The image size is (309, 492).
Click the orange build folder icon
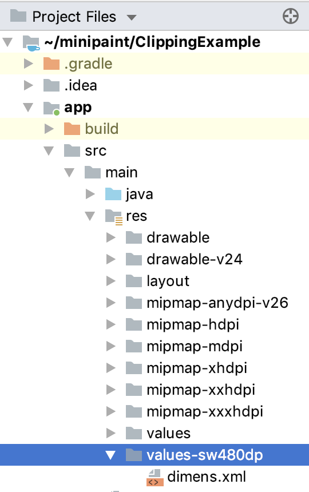72,129
